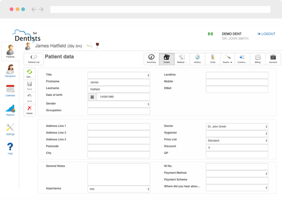
Task: Change the Doctor from Dr. John Smith
Action: click(x=237, y=127)
